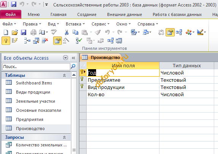Toggle the Primary Key button

[6, 41]
